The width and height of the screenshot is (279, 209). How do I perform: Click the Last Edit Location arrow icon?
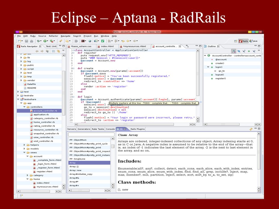[123, 41]
